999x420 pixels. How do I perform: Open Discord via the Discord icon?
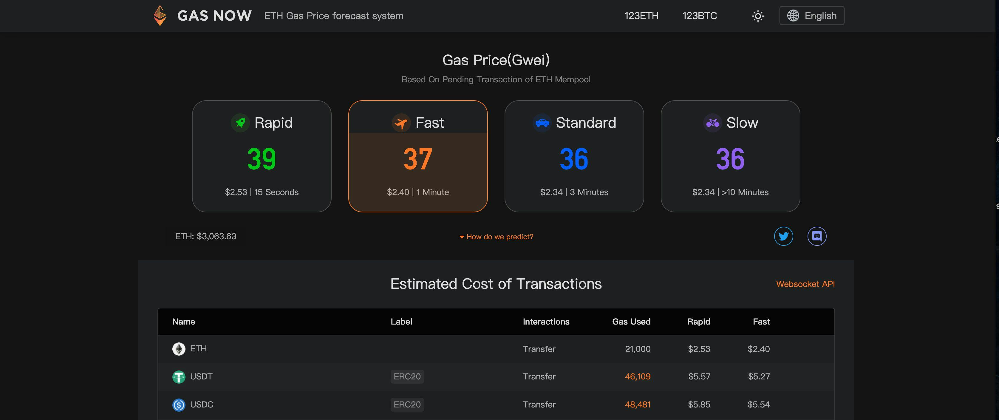tap(817, 236)
